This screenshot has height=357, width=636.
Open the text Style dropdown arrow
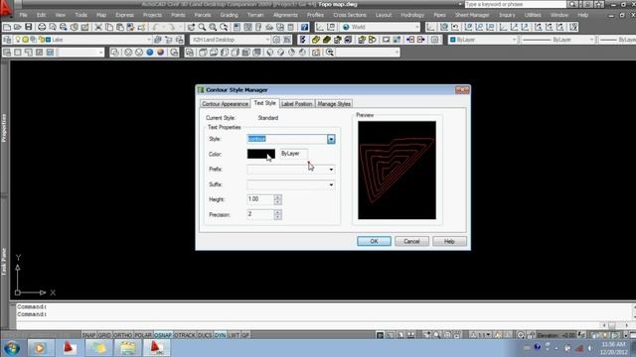coord(331,139)
